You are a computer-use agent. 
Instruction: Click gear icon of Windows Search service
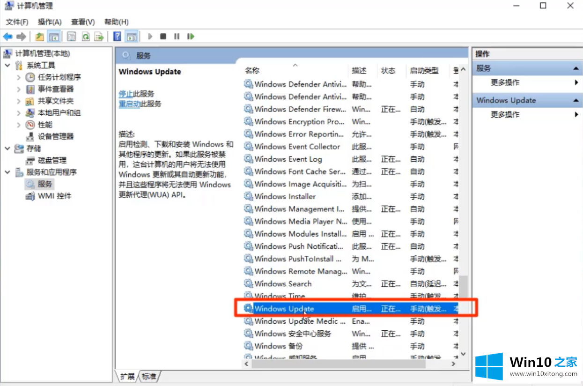pos(248,283)
